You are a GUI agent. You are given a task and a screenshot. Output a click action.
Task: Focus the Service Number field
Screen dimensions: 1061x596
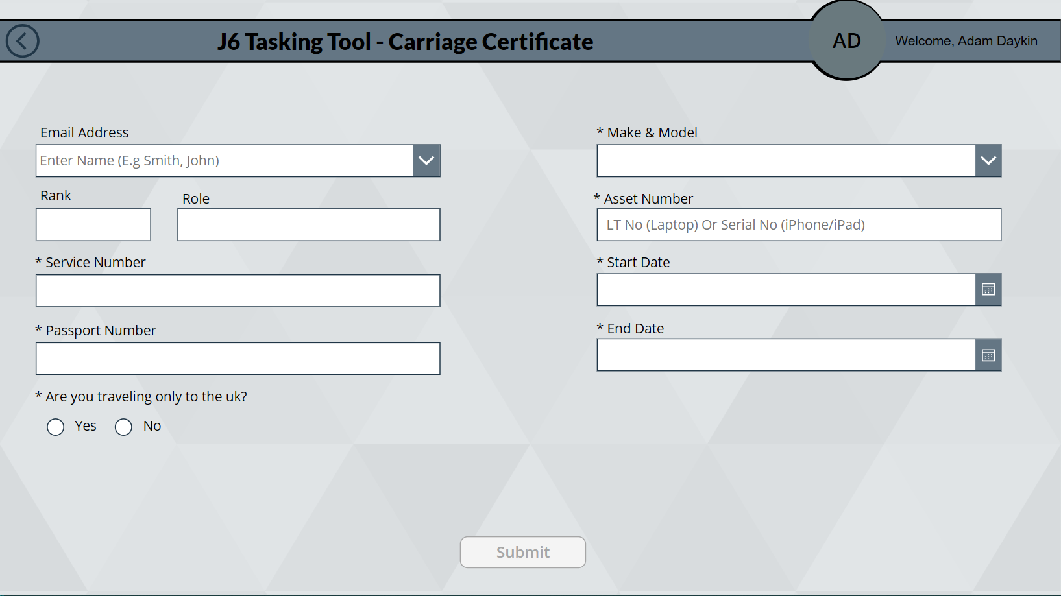(238, 291)
